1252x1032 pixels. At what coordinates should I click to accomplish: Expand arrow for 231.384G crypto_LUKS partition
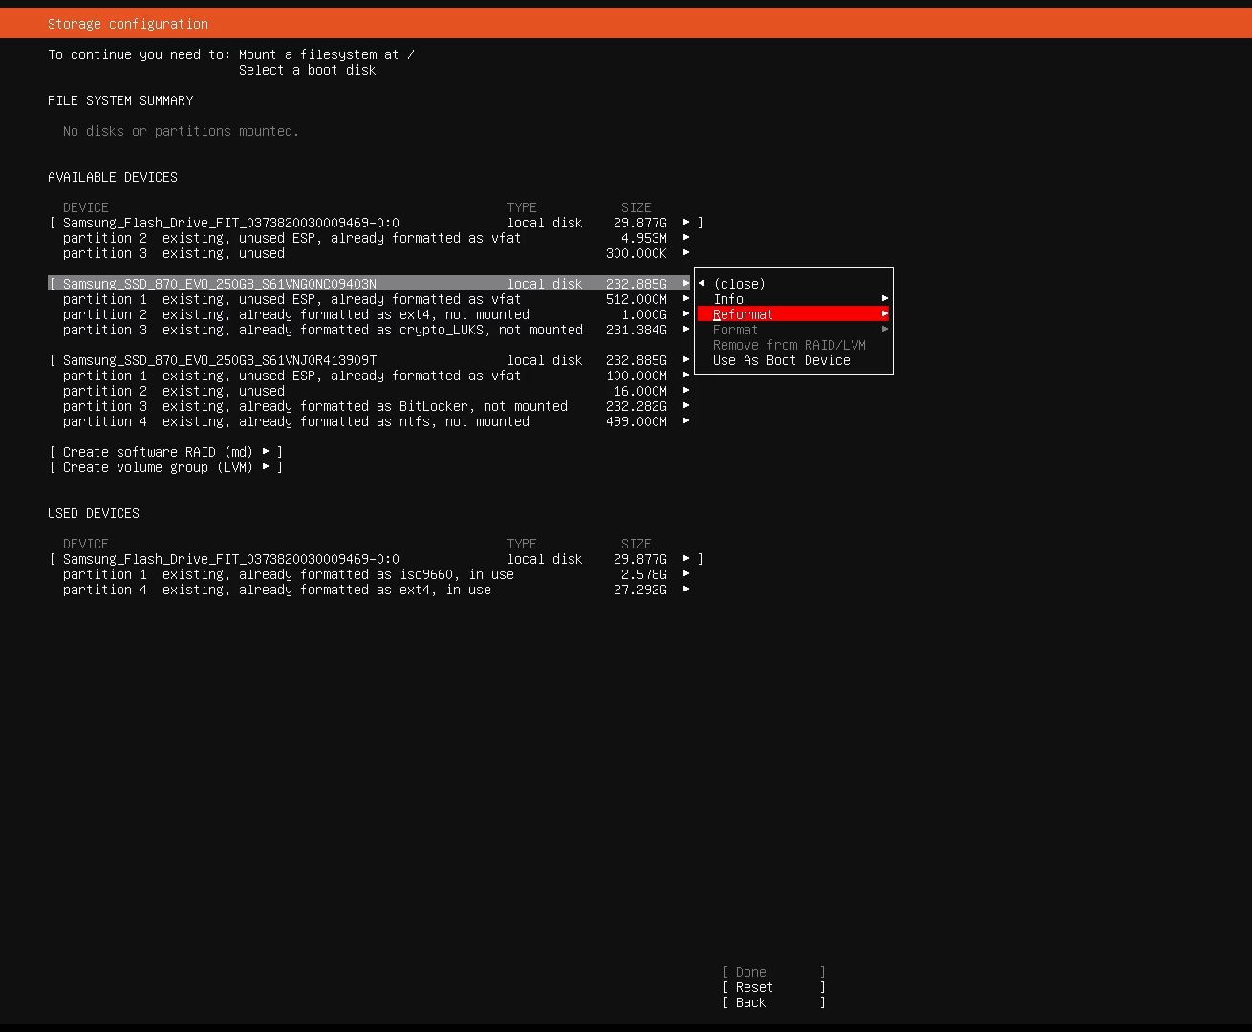686,330
